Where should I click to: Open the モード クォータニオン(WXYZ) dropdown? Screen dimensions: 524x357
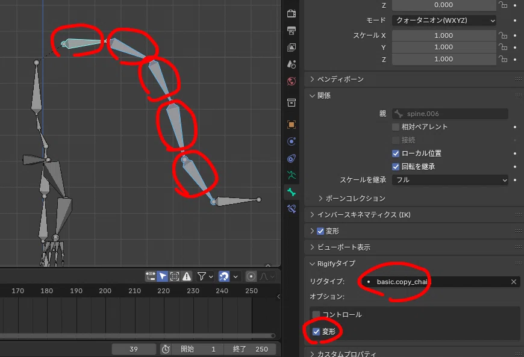444,20
